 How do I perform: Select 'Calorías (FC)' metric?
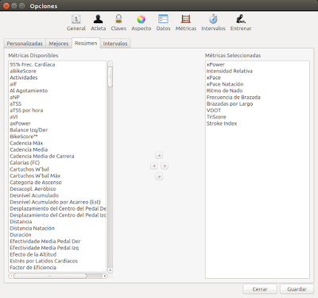coord(57,163)
